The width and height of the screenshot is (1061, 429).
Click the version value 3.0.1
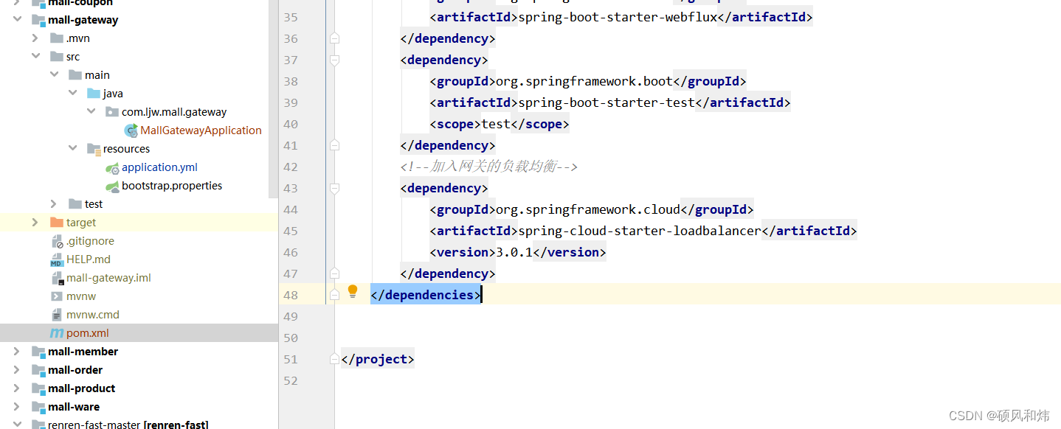[514, 252]
